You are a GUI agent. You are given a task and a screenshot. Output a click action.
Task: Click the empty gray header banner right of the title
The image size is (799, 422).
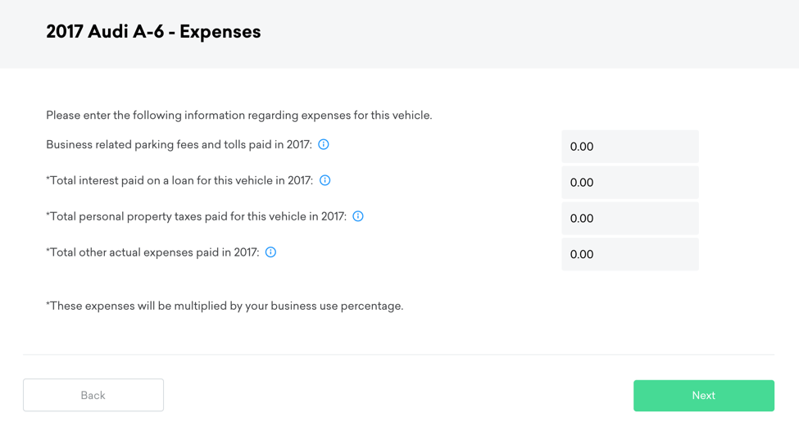click(533, 33)
